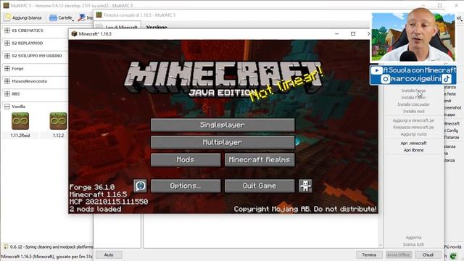Screen dimensions: 464x261
Task: Expand the 01 CINEMATICS group
Action: (x=7, y=30)
